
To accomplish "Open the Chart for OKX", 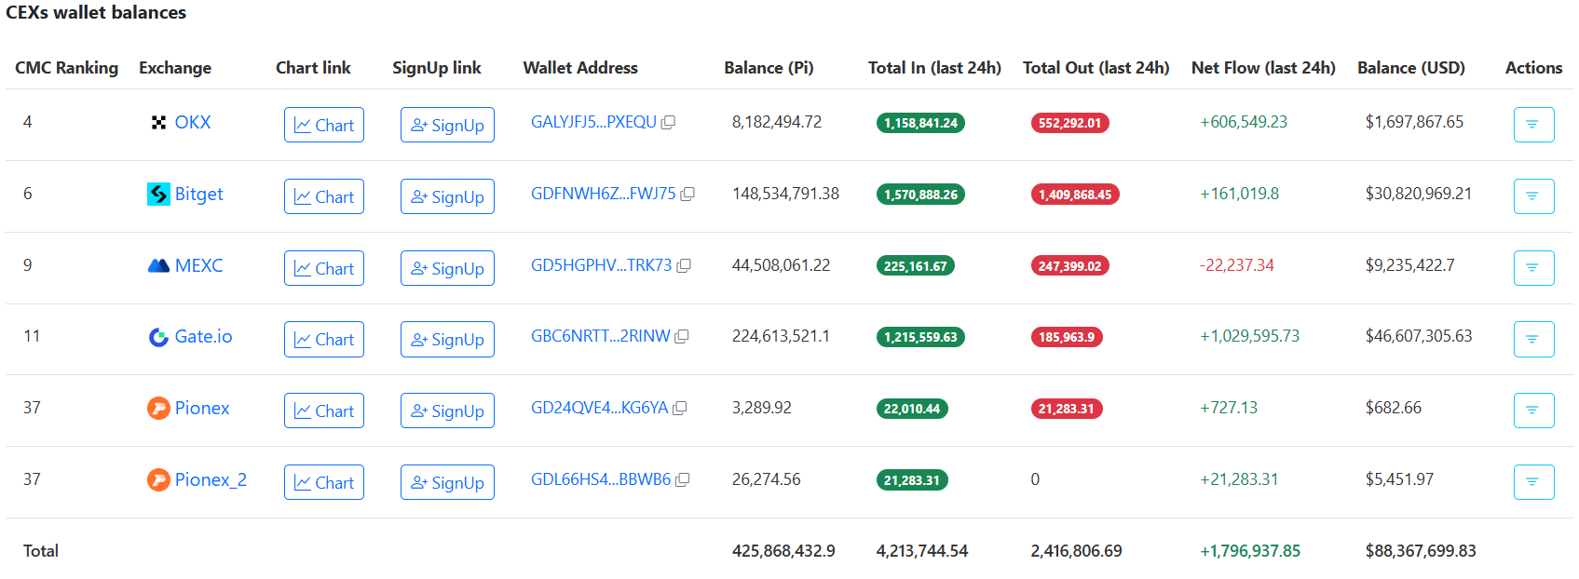I will tap(323, 125).
